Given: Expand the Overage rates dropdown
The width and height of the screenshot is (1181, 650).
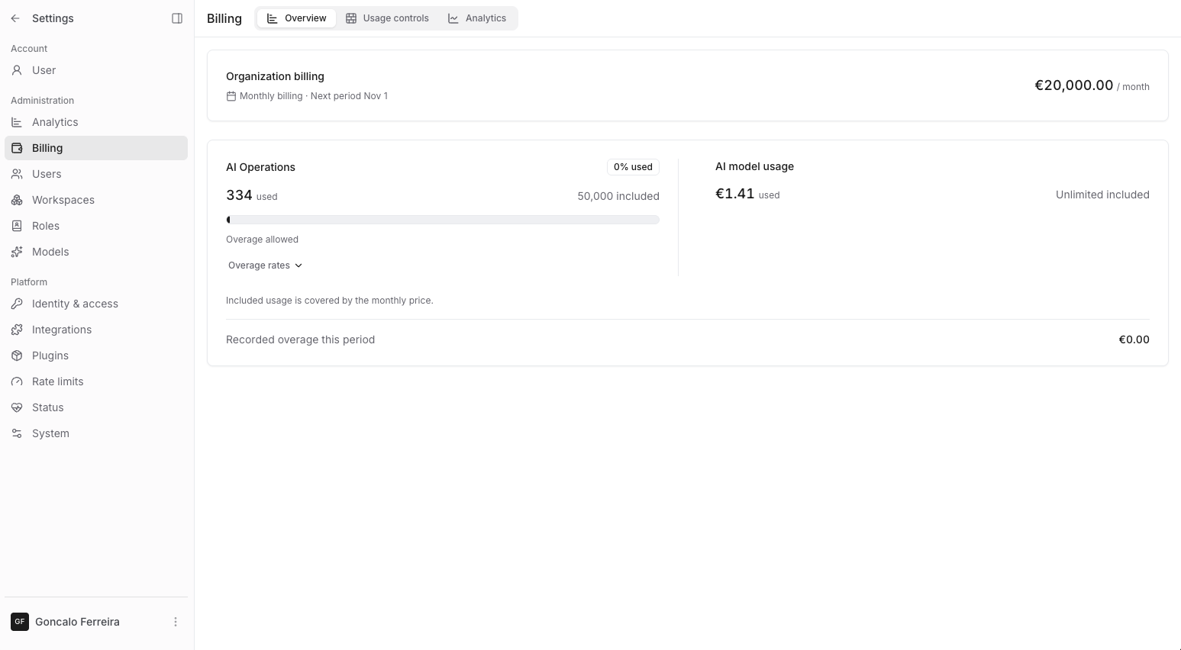Looking at the screenshot, I should coord(265,265).
